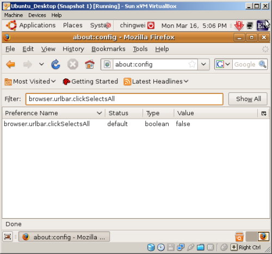Click the Show Desktop icon in bottom panel

coord(8,237)
